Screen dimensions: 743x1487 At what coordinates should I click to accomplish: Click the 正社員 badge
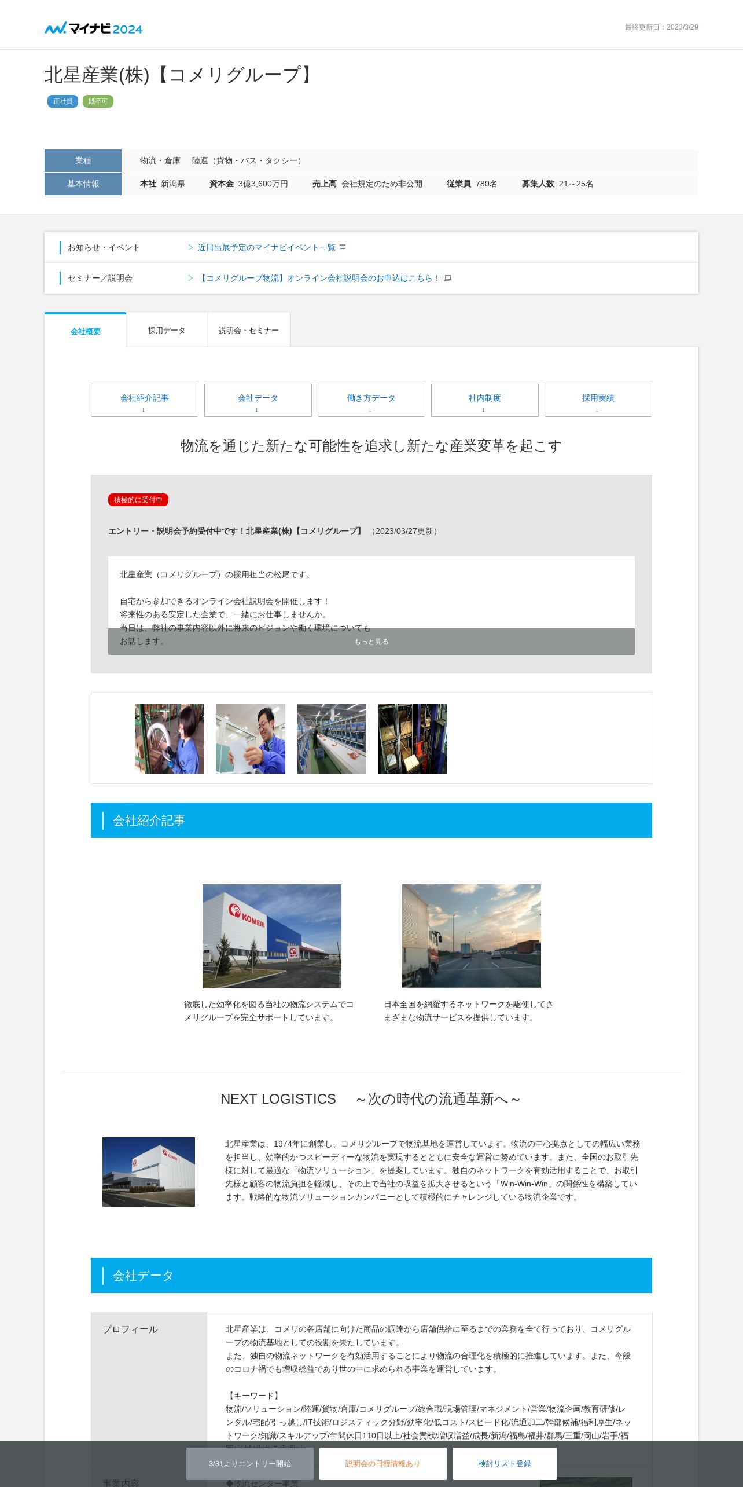point(62,101)
